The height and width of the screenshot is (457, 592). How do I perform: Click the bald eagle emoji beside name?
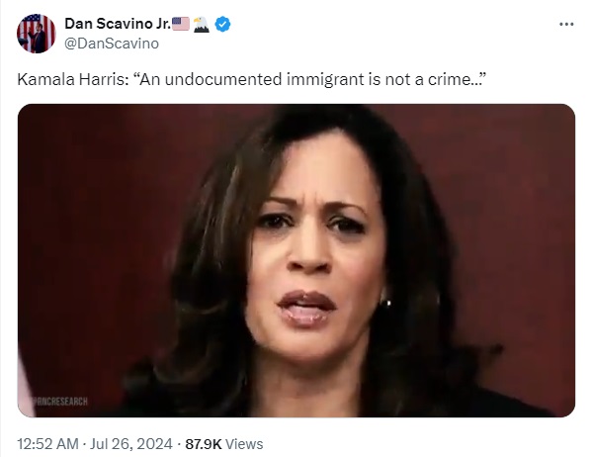pyautogui.click(x=202, y=24)
